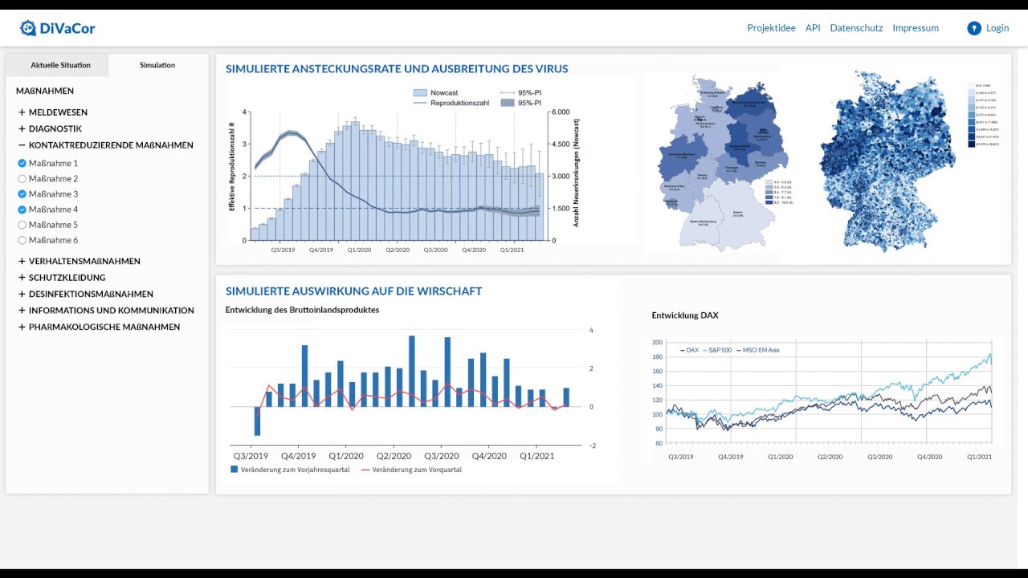Click the DAX legend entry in the DAX chart
Screen dimensions: 1028x578
coord(689,350)
